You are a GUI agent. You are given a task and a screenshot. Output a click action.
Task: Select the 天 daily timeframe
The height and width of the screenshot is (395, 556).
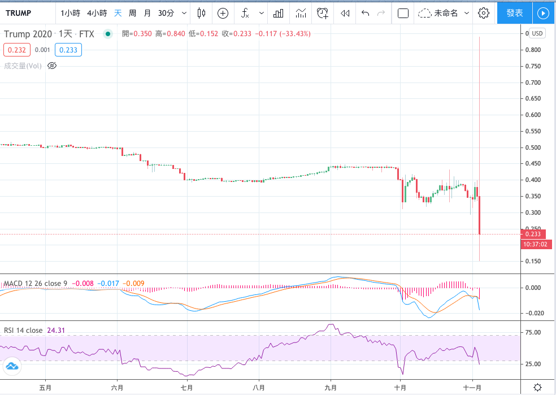118,14
